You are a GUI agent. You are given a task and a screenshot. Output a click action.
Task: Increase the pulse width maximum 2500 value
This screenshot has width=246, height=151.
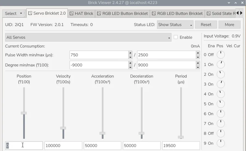(198, 53)
